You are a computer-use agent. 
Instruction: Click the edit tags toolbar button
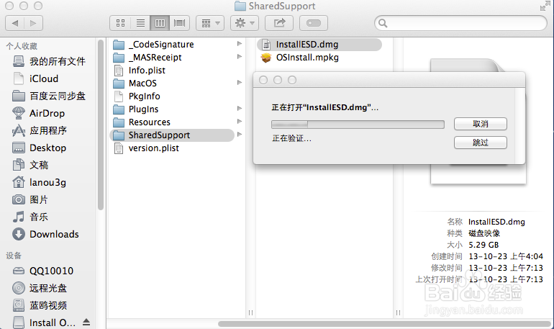(x=314, y=23)
